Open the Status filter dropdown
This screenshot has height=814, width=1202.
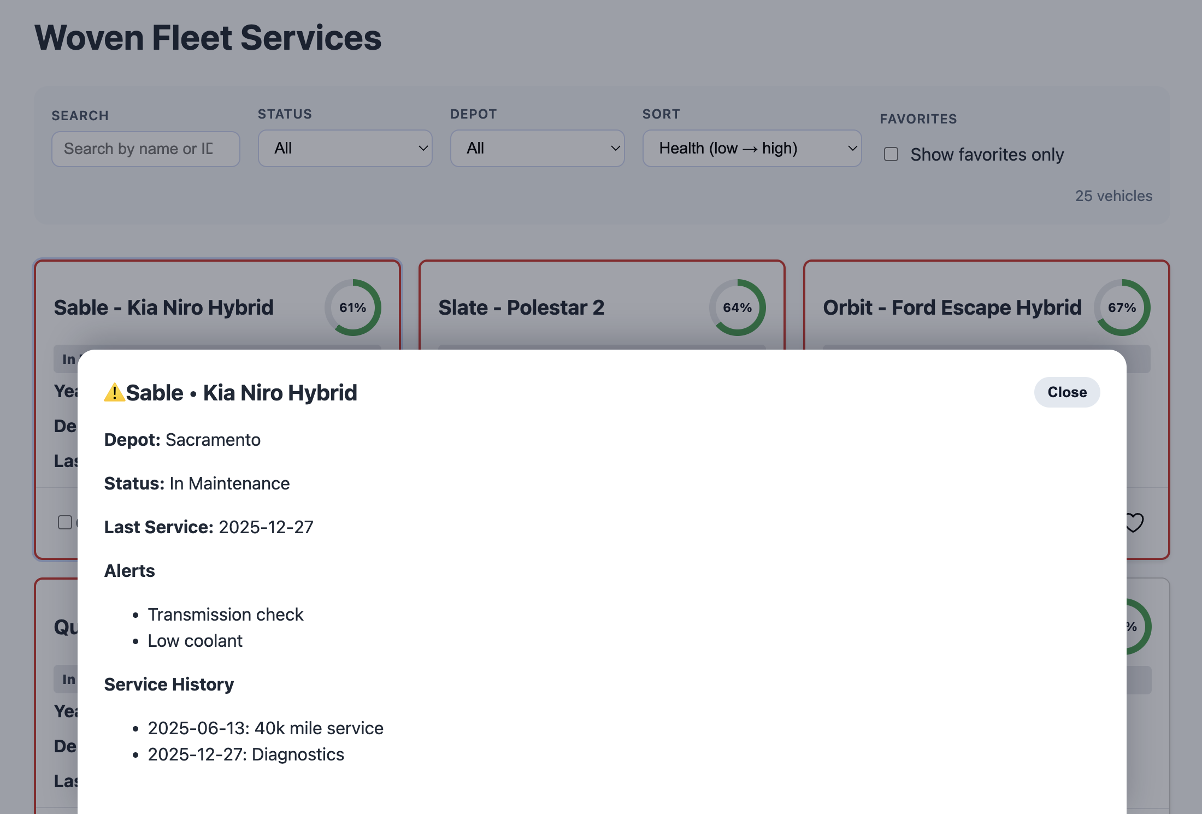pos(345,148)
